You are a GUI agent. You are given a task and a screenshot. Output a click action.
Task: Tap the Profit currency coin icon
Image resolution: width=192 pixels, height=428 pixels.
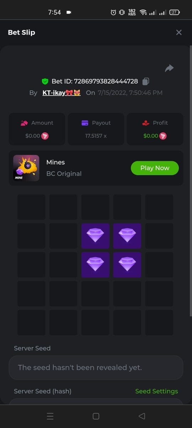coord(163,136)
